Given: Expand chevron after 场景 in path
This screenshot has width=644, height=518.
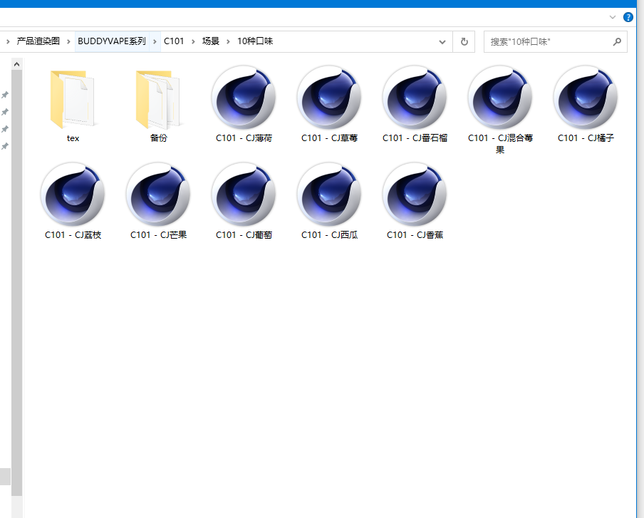Looking at the screenshot, I should (228, 41).
